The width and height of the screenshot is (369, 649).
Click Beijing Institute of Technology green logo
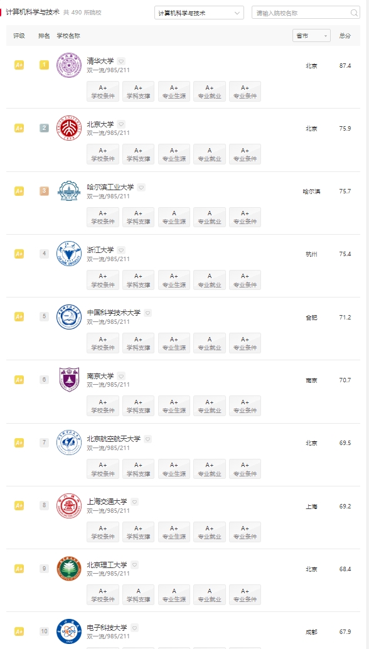(x=69, y=568)
